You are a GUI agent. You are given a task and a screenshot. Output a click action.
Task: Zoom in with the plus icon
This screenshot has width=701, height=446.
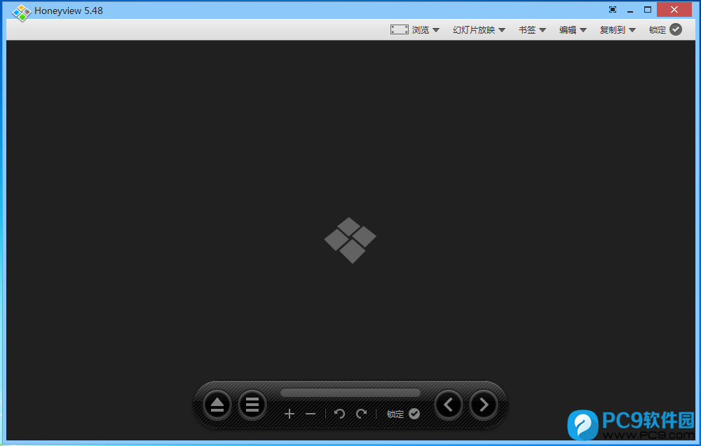(290, 414)
